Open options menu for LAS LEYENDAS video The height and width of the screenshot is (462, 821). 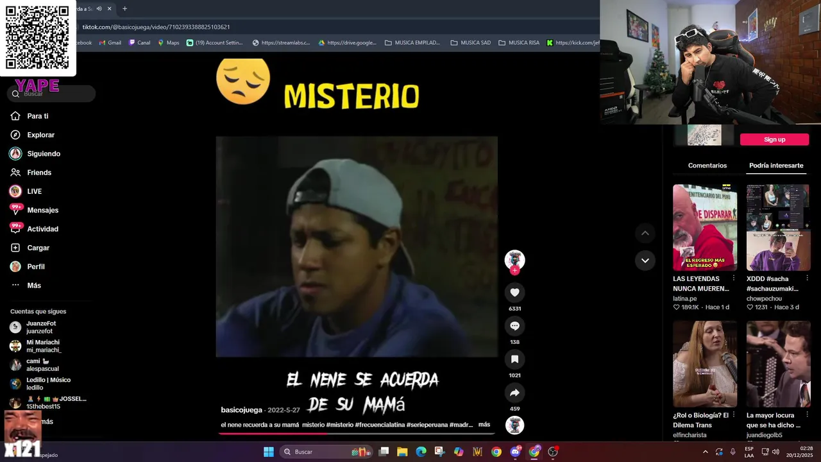pos(734,278)
